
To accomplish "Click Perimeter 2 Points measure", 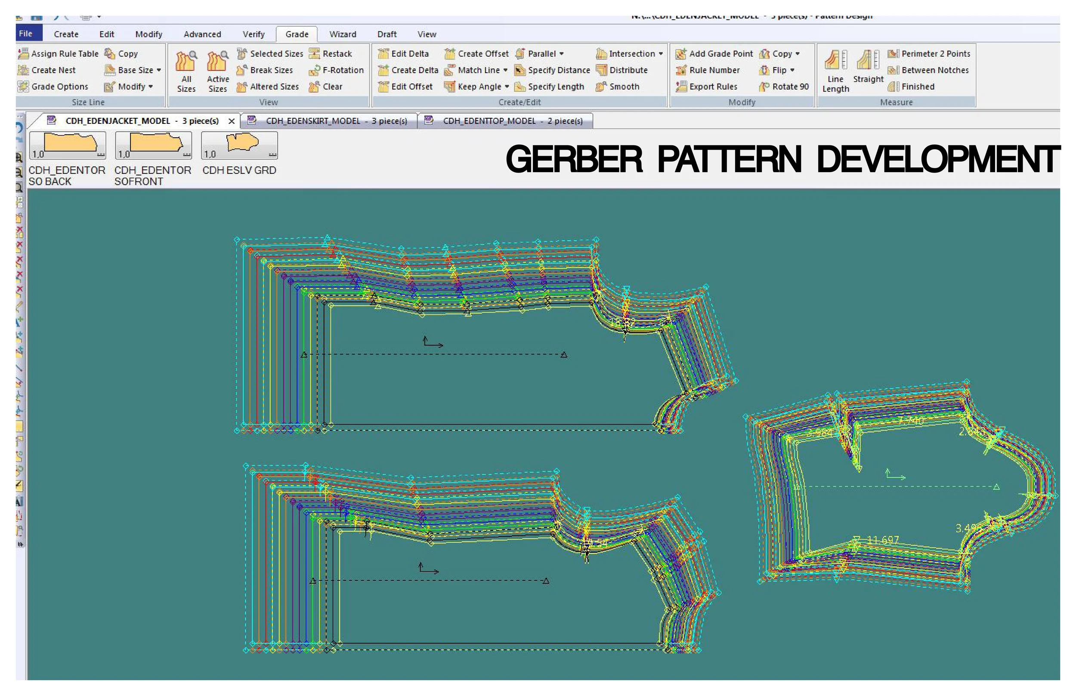I will 929,54.
